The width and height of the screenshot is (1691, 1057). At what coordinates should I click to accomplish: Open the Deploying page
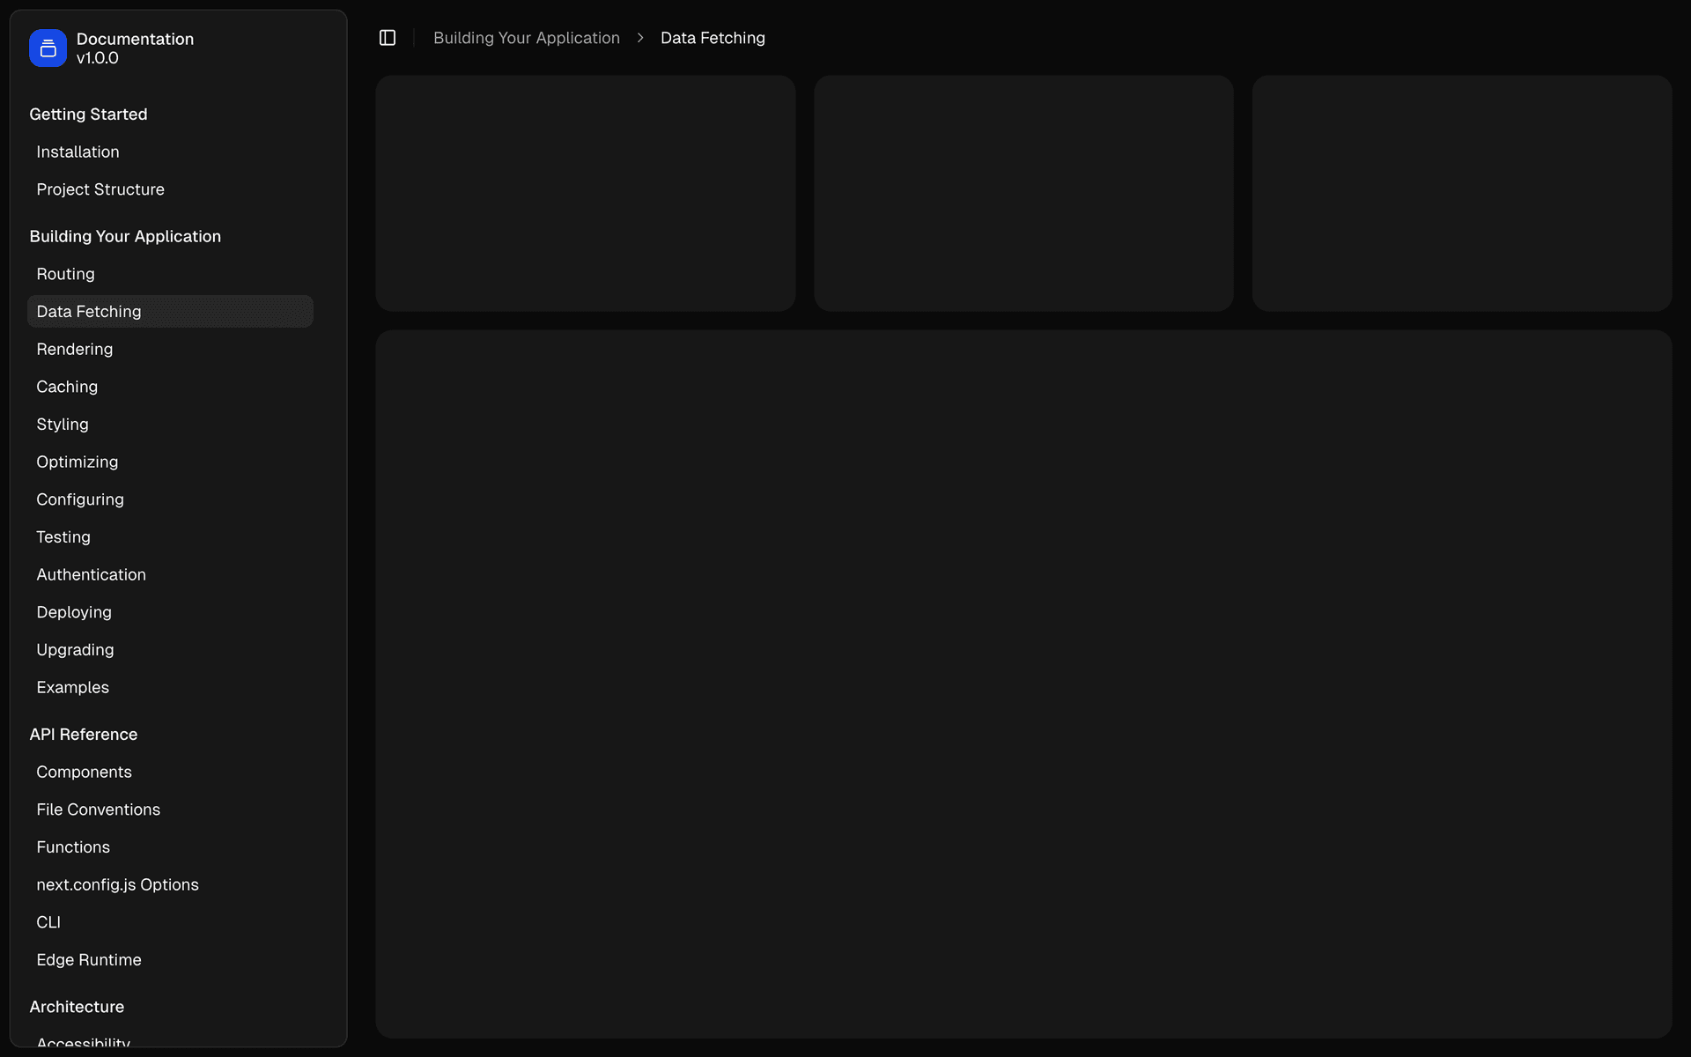point(74,611)
